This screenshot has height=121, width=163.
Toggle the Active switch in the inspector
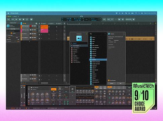pos(11,33)
